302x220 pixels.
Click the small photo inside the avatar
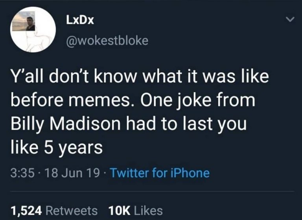(28, 23)
